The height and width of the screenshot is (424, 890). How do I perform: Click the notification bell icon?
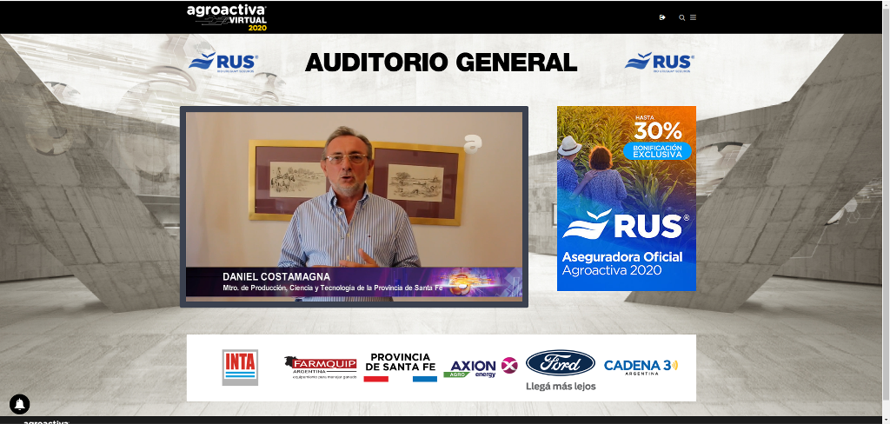click(19, 404)
